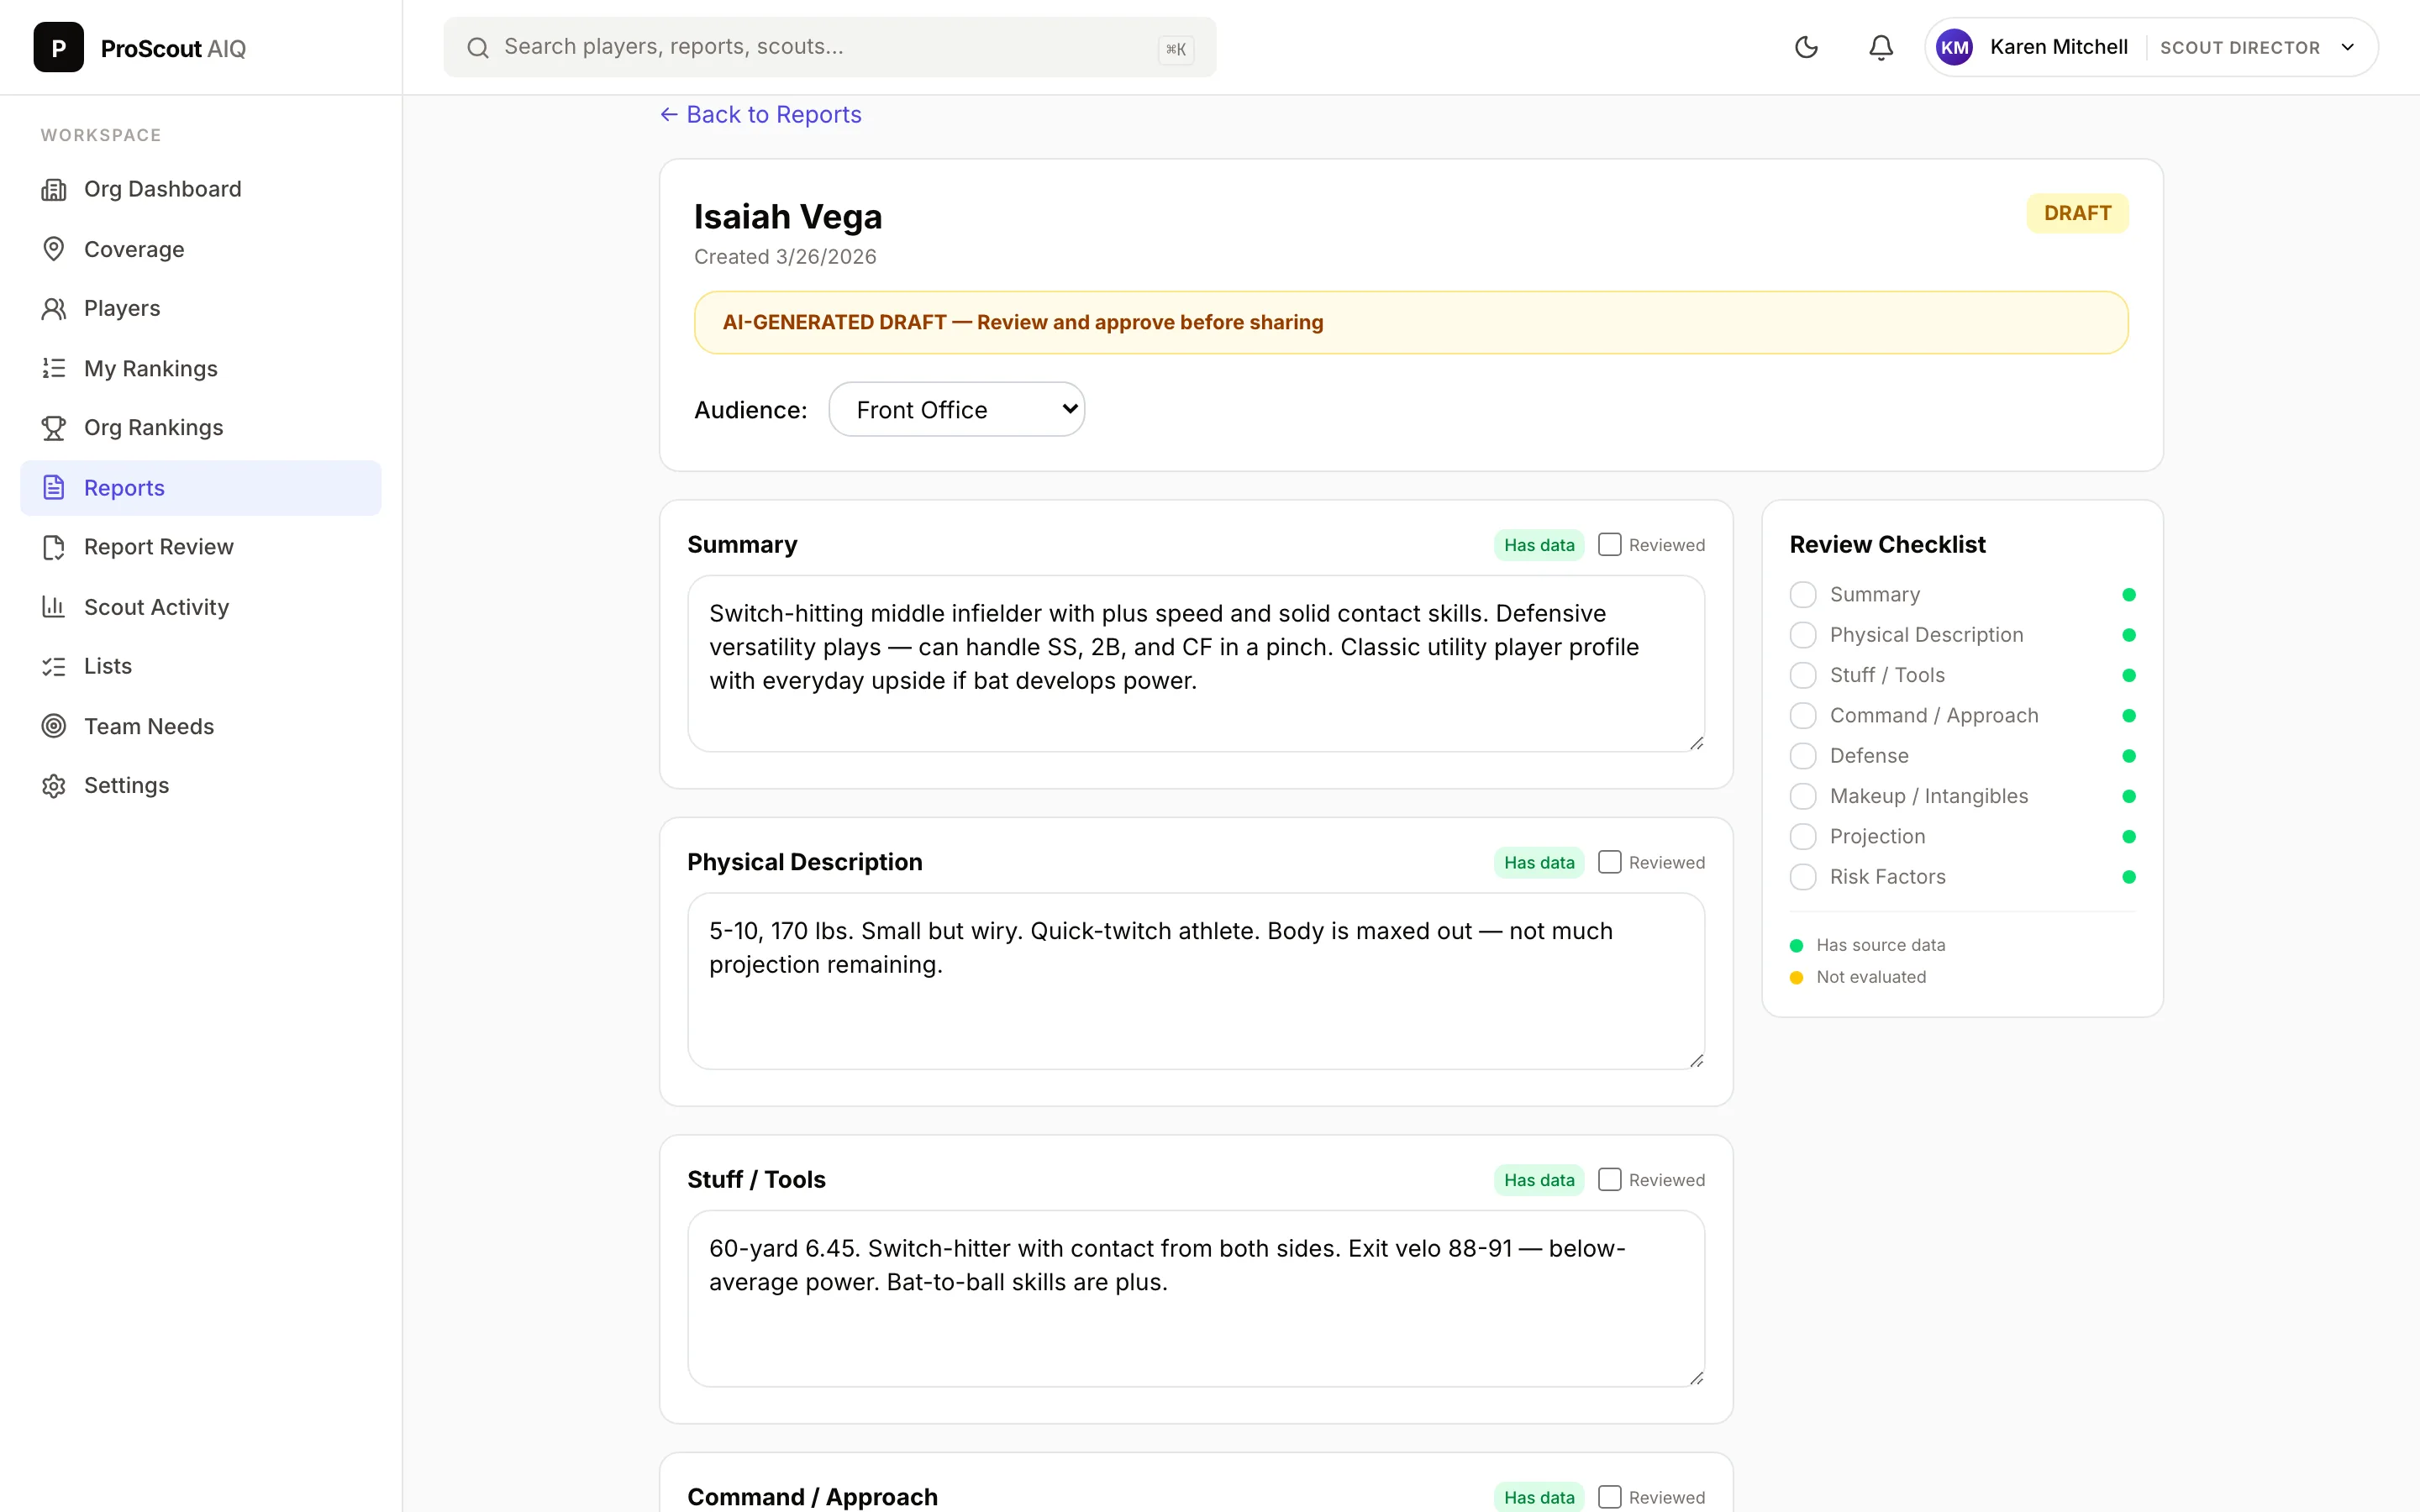Click the ⌘K shortcut badge
The image size is (2420, 1512).
click(x=1176, y=49)
